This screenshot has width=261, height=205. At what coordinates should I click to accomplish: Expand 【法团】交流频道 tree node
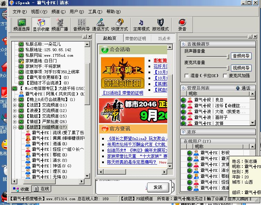point(15,105)
